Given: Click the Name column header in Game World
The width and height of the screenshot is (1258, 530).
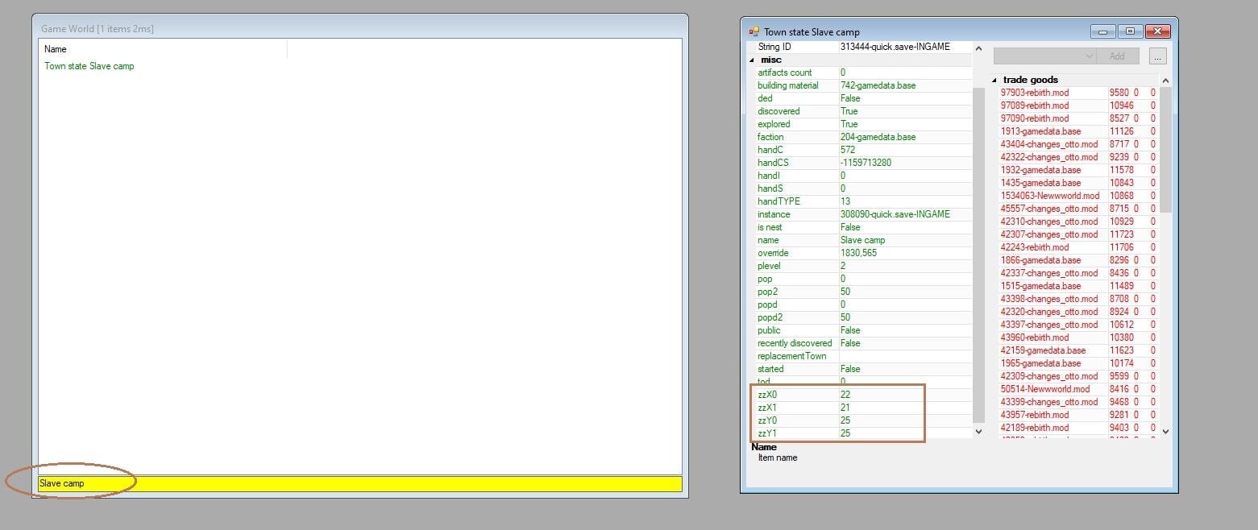Looking at the screenshot, I should (x=163, y=49).
